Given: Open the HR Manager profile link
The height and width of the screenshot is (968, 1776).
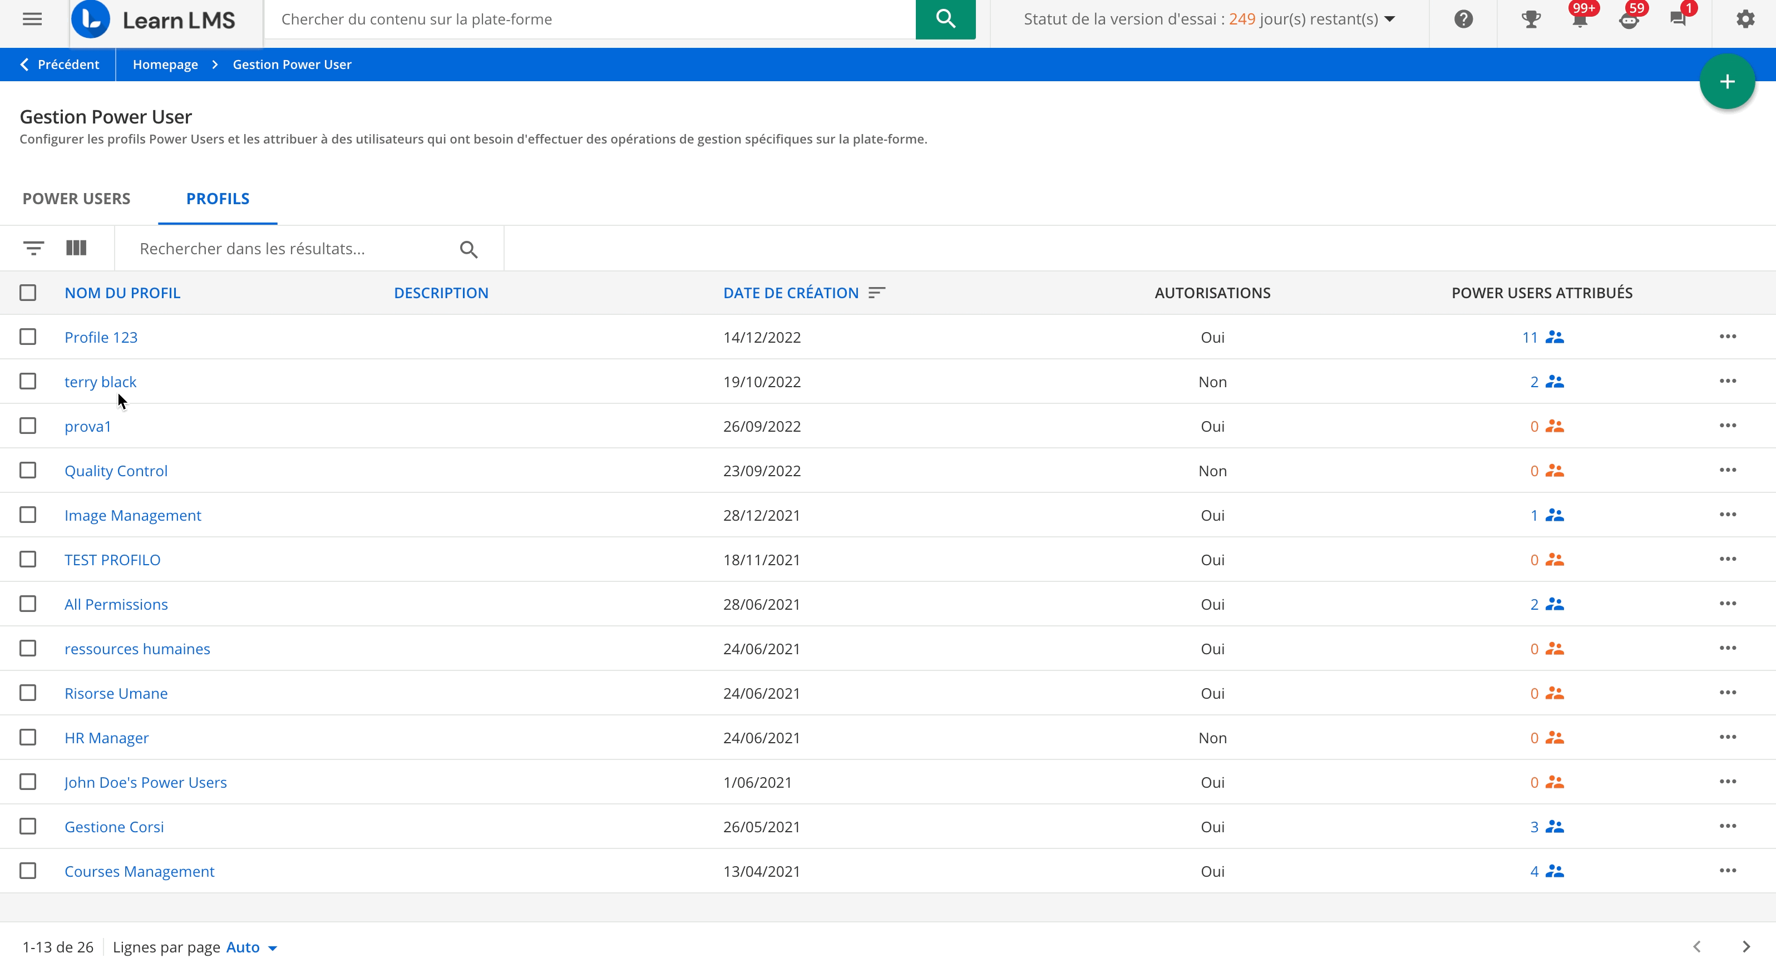Looking at the screenshot, I should point(106,738).
